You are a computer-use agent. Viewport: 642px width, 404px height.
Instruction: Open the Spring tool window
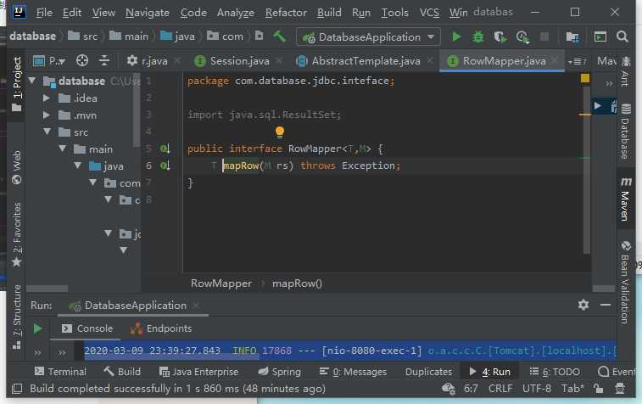280,372
